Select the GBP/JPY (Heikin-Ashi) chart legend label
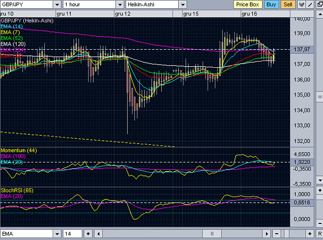This screenshot has height=240, width=323. pyautogui.click(x=27, y=21)
